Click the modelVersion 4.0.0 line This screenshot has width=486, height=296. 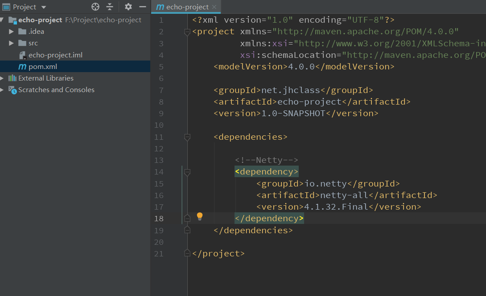pyautogui.click(x=304, y=67)
